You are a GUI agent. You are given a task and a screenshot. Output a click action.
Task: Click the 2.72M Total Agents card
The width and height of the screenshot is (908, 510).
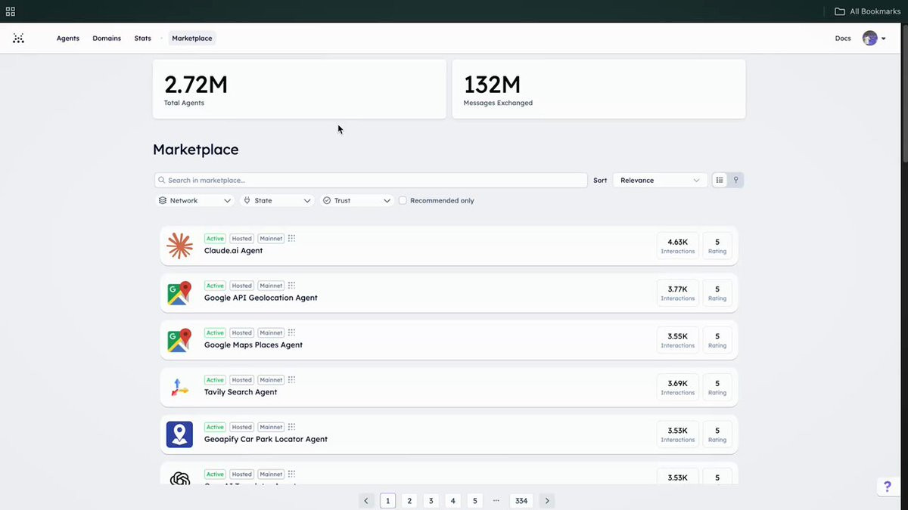300,89
